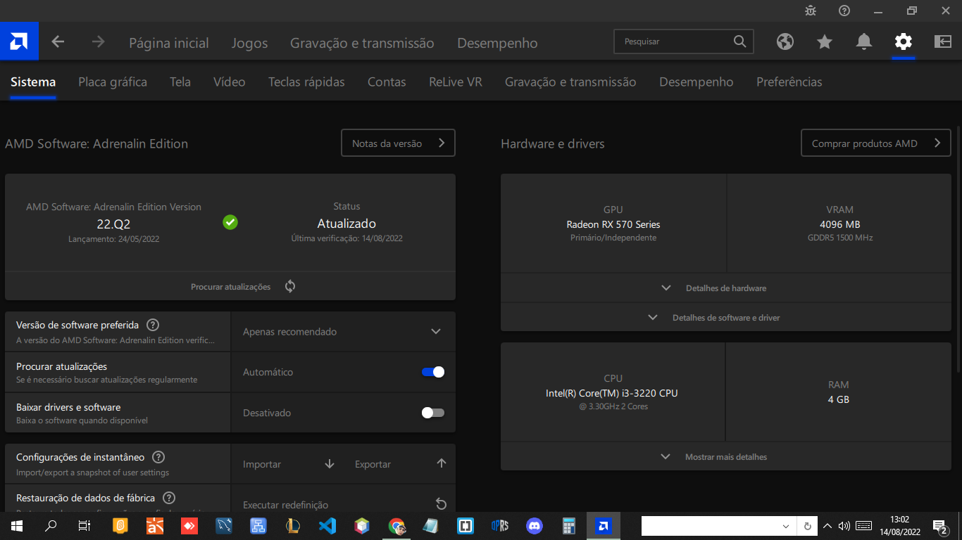This screenshot has height=540, width=962.
Task: Open the taskbar address bar dropdown arrow
Action: click(786, 526)
